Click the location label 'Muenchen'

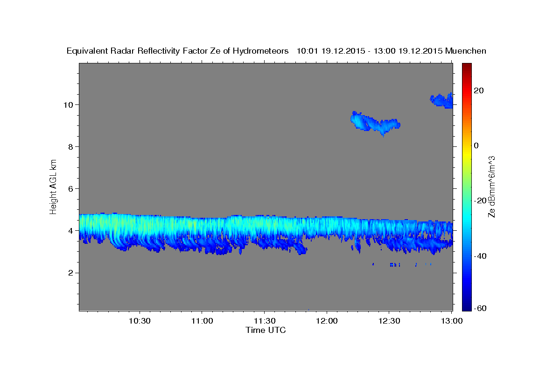(x=466, y=51)
